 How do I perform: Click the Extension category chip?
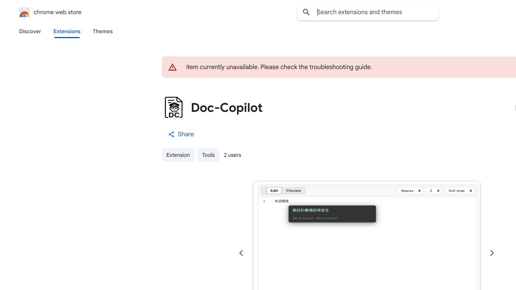tap(178, 155)
